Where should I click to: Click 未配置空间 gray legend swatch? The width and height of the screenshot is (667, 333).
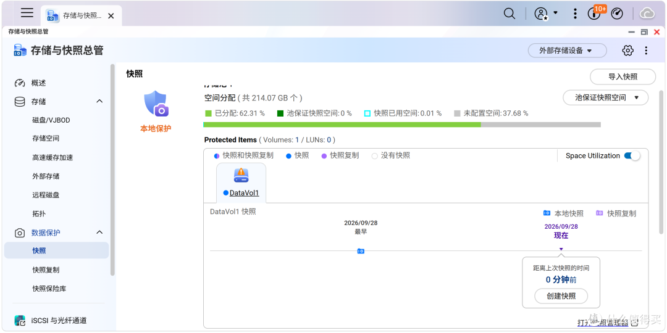(457, 113)
